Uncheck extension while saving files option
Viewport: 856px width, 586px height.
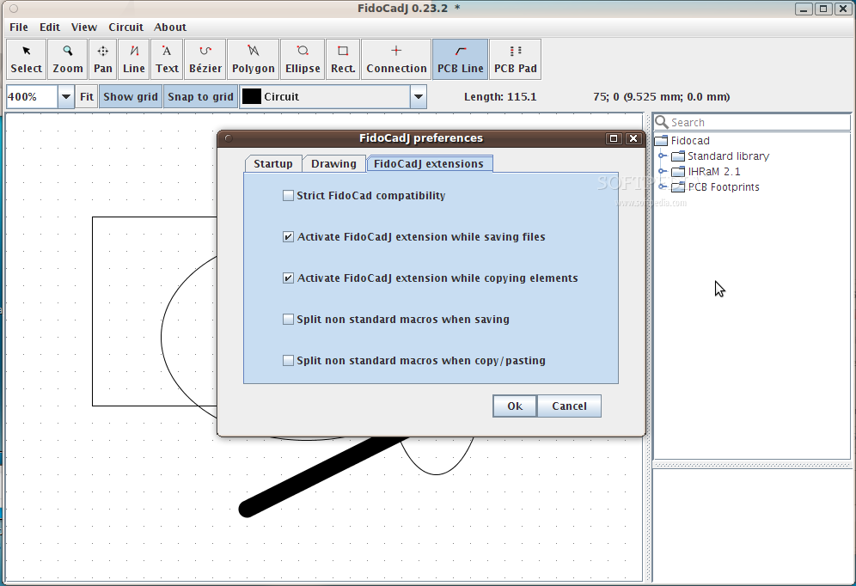(x=288, y=237)
